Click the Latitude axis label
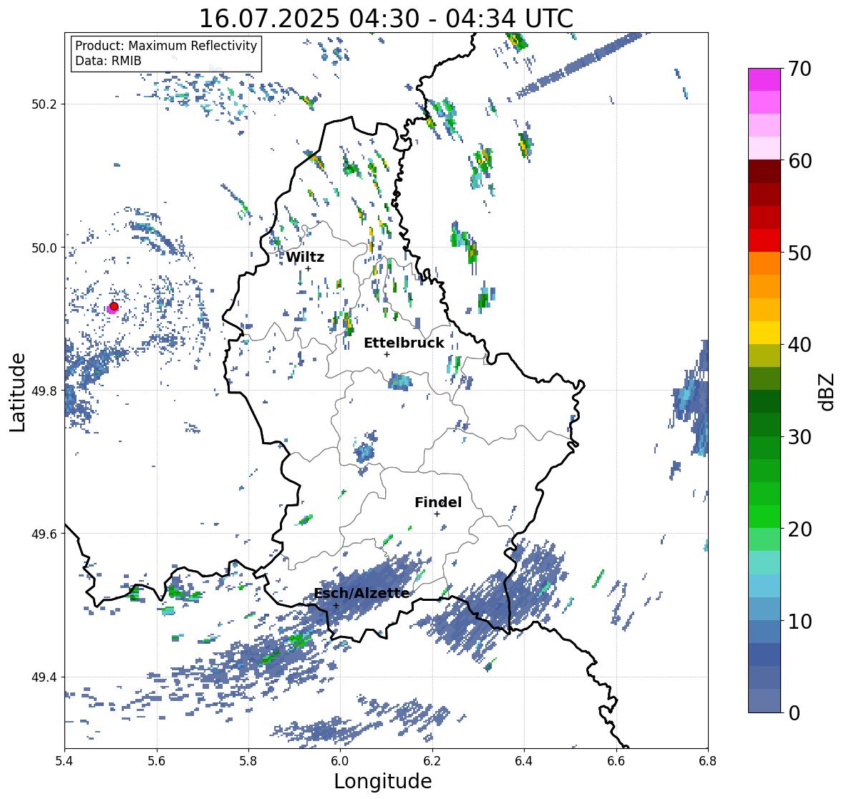This screenshot has height=799, width=844. coord(17,392)
